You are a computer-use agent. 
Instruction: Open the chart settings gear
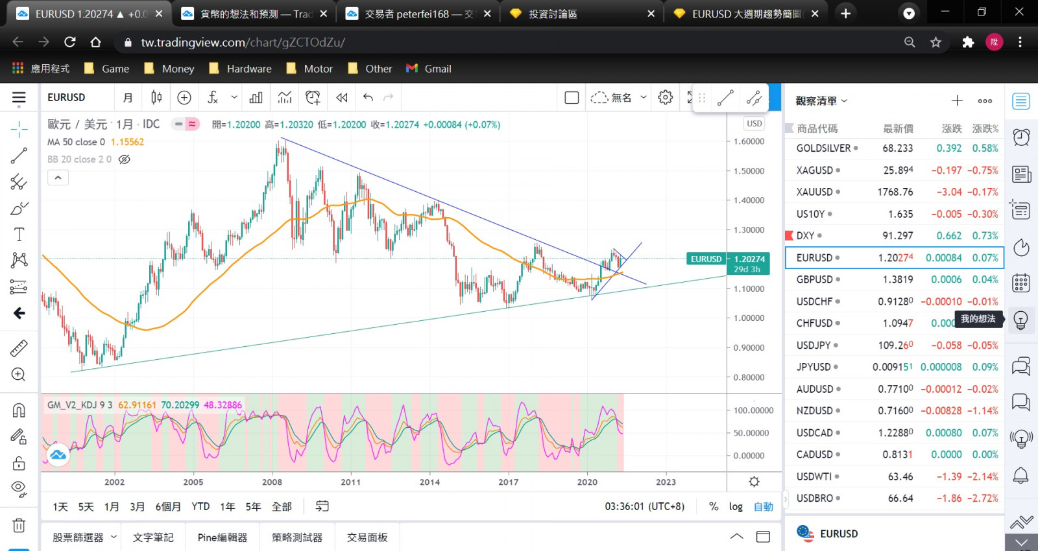coord(665,98)
